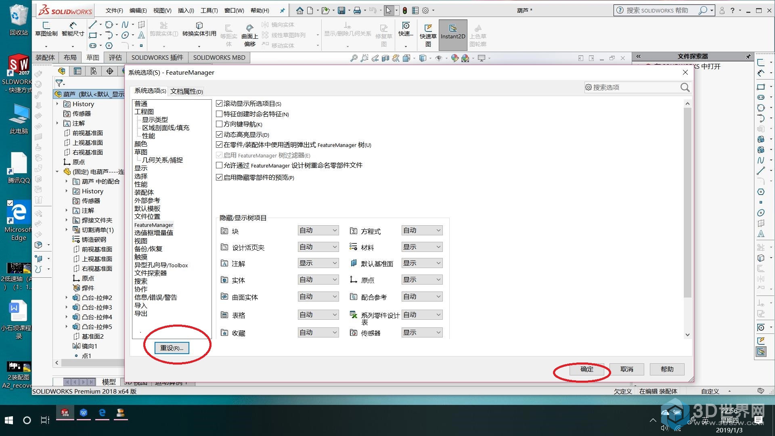Toggle 滚动显示所有项目 checkbox
775x436 pixels.
point(219,103)
